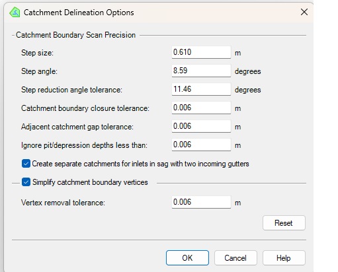Click the Catchment boundary closure tolerance field
This screenshot has height=272, width=338.
[x=201, y=108]
